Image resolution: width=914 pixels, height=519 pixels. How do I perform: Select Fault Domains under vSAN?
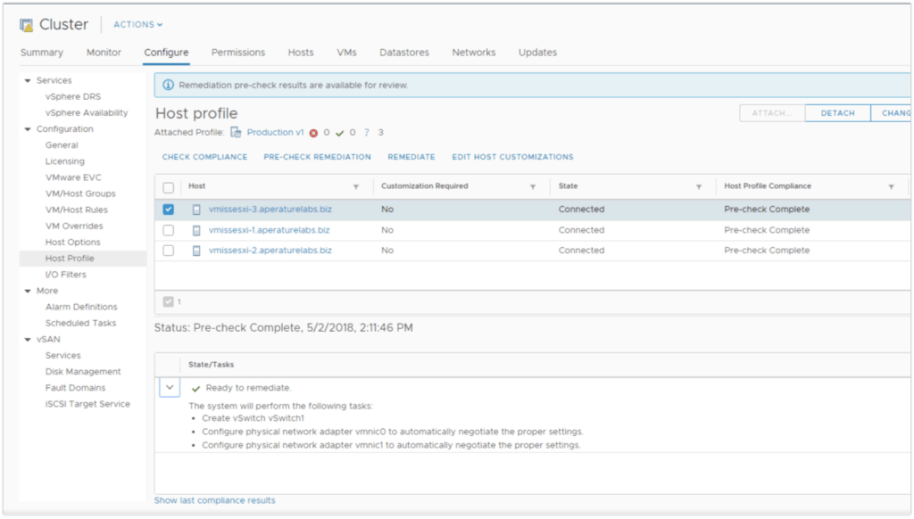pyautogui.click(x=75, y=388)
